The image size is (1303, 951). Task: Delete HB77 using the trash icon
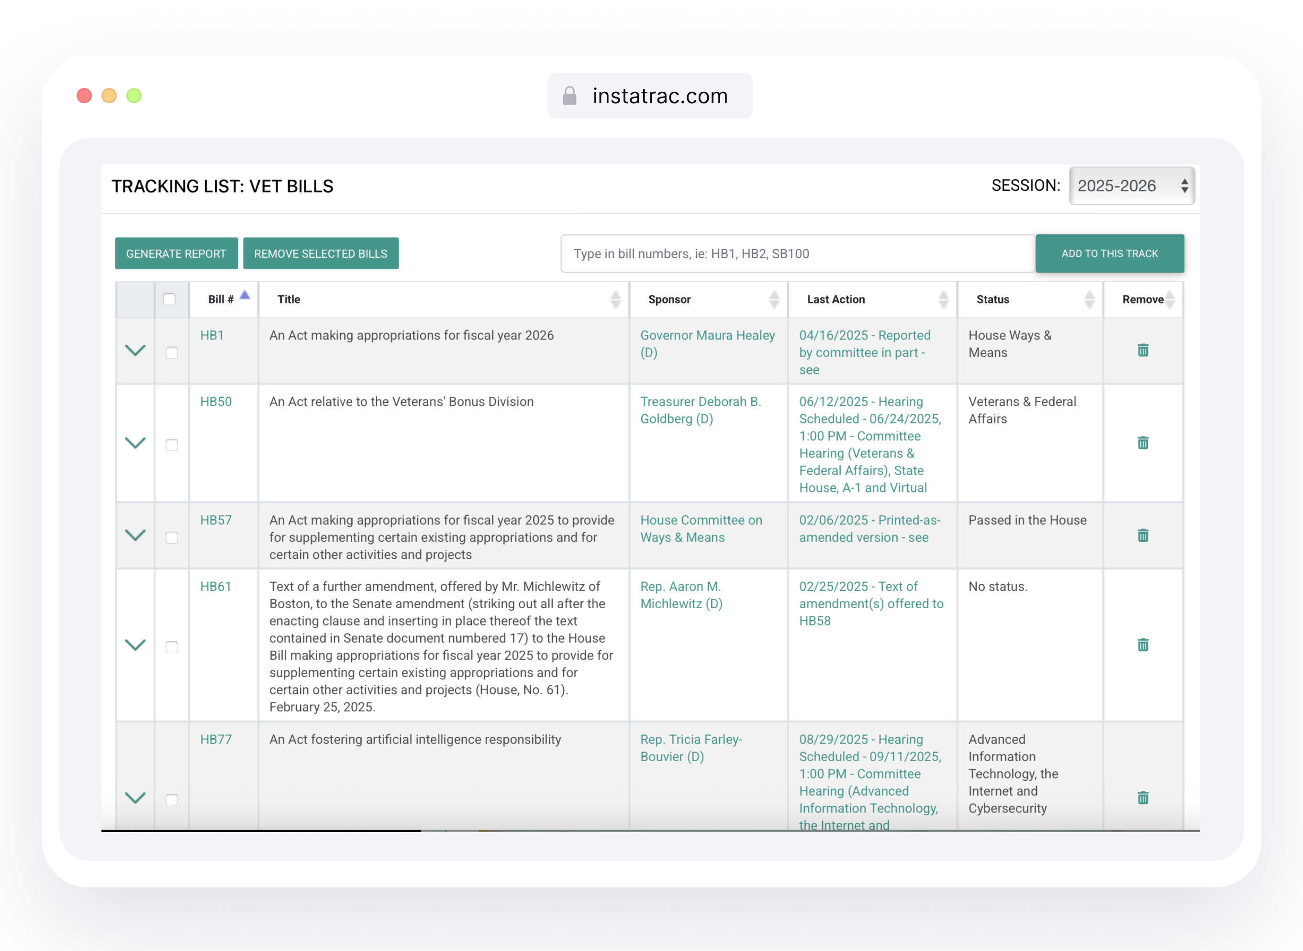[x=1143, y=798]
